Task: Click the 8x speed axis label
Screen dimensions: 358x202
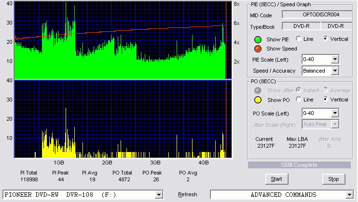Action: pyautogui.click(x=236, y=4)
